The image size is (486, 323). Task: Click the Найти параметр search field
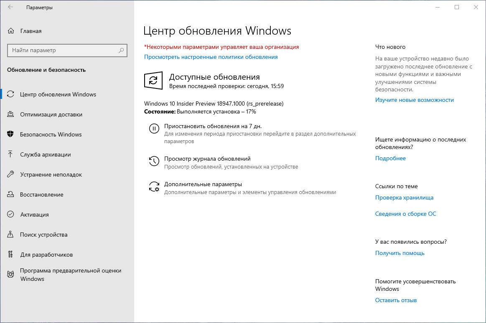[67, 50]
